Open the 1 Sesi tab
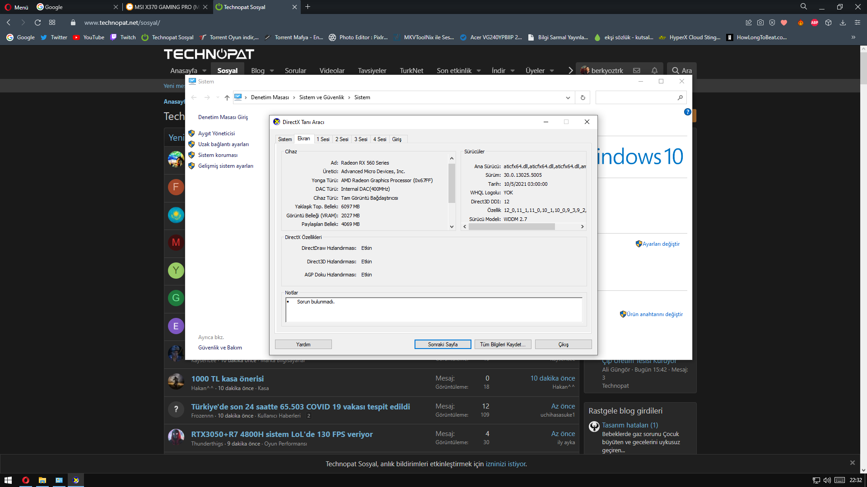Viewport: 867px width, 487px height. click(x=323, y=139)
